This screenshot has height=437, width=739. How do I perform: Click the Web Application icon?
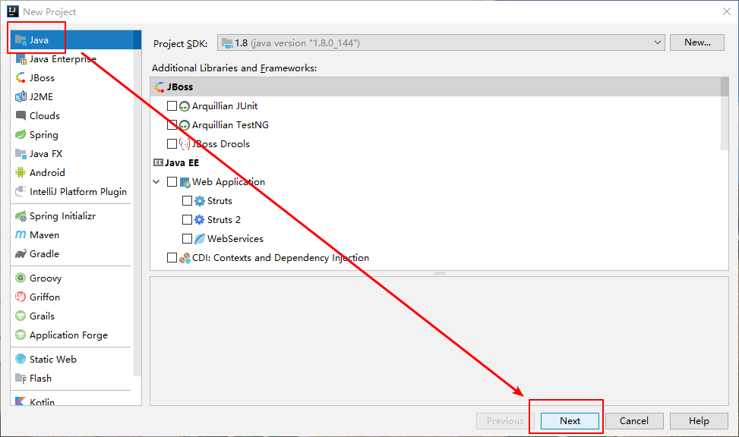click(185, 182)
